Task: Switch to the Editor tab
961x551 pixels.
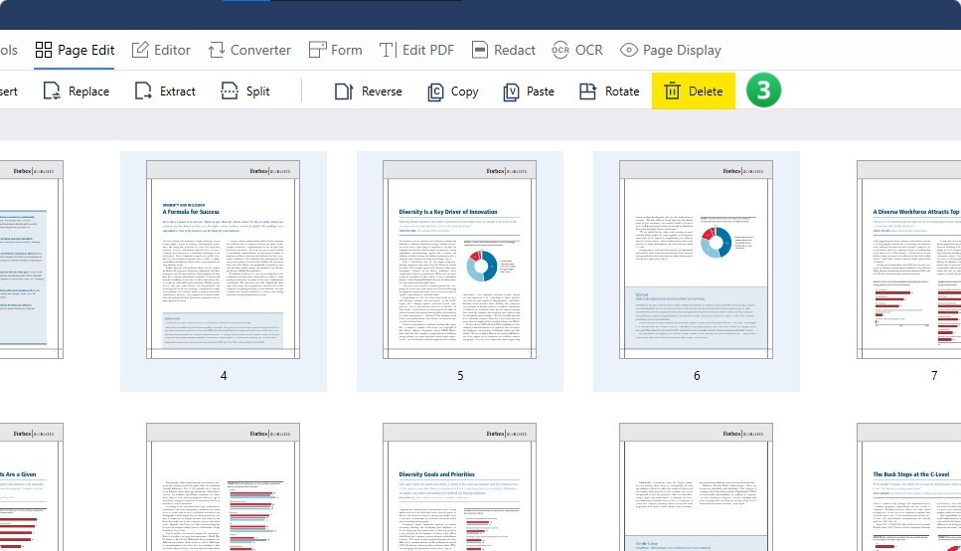Action: [161, 50]
